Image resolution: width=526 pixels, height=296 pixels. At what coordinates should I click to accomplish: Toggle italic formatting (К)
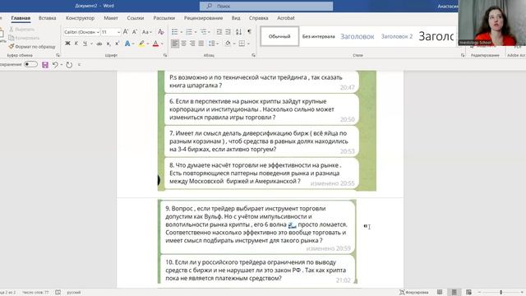[76, 44]
